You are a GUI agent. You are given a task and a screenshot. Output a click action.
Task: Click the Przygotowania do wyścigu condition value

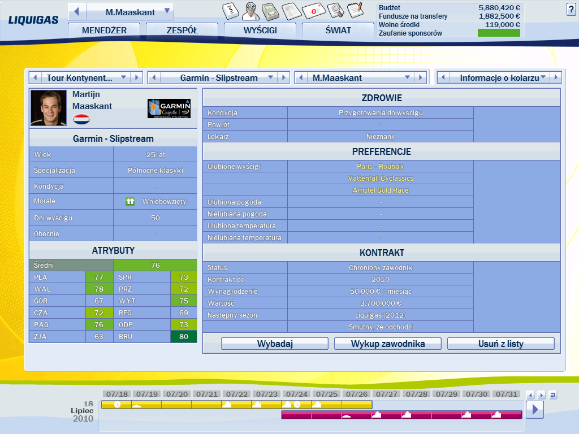[381, 112]
